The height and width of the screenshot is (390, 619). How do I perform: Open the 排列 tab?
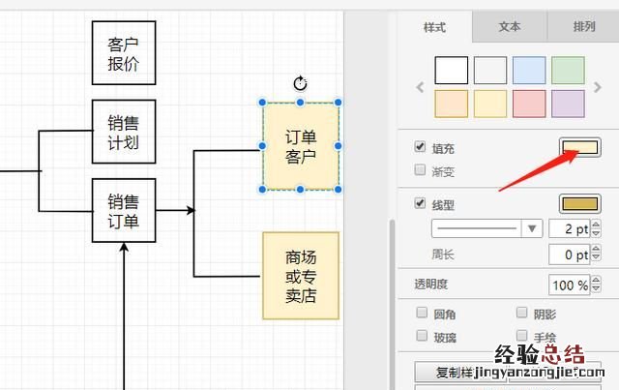pos(583,27)
